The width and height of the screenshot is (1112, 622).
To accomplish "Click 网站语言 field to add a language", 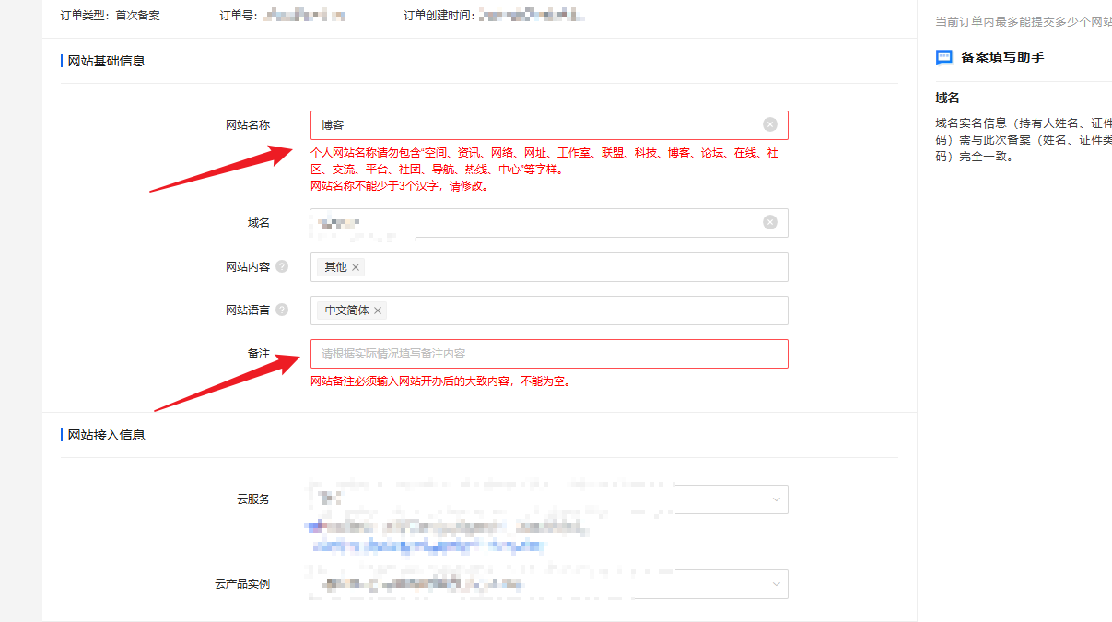I will pos(553,310).
